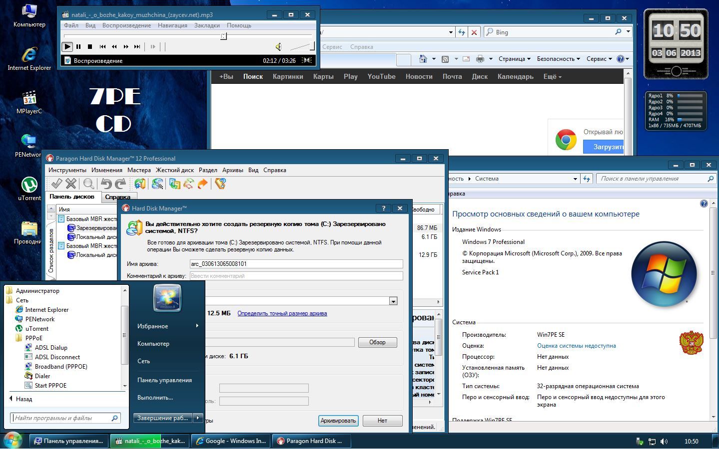Click Назад in Start menu
Screen dimensions: 719x449
20,399
